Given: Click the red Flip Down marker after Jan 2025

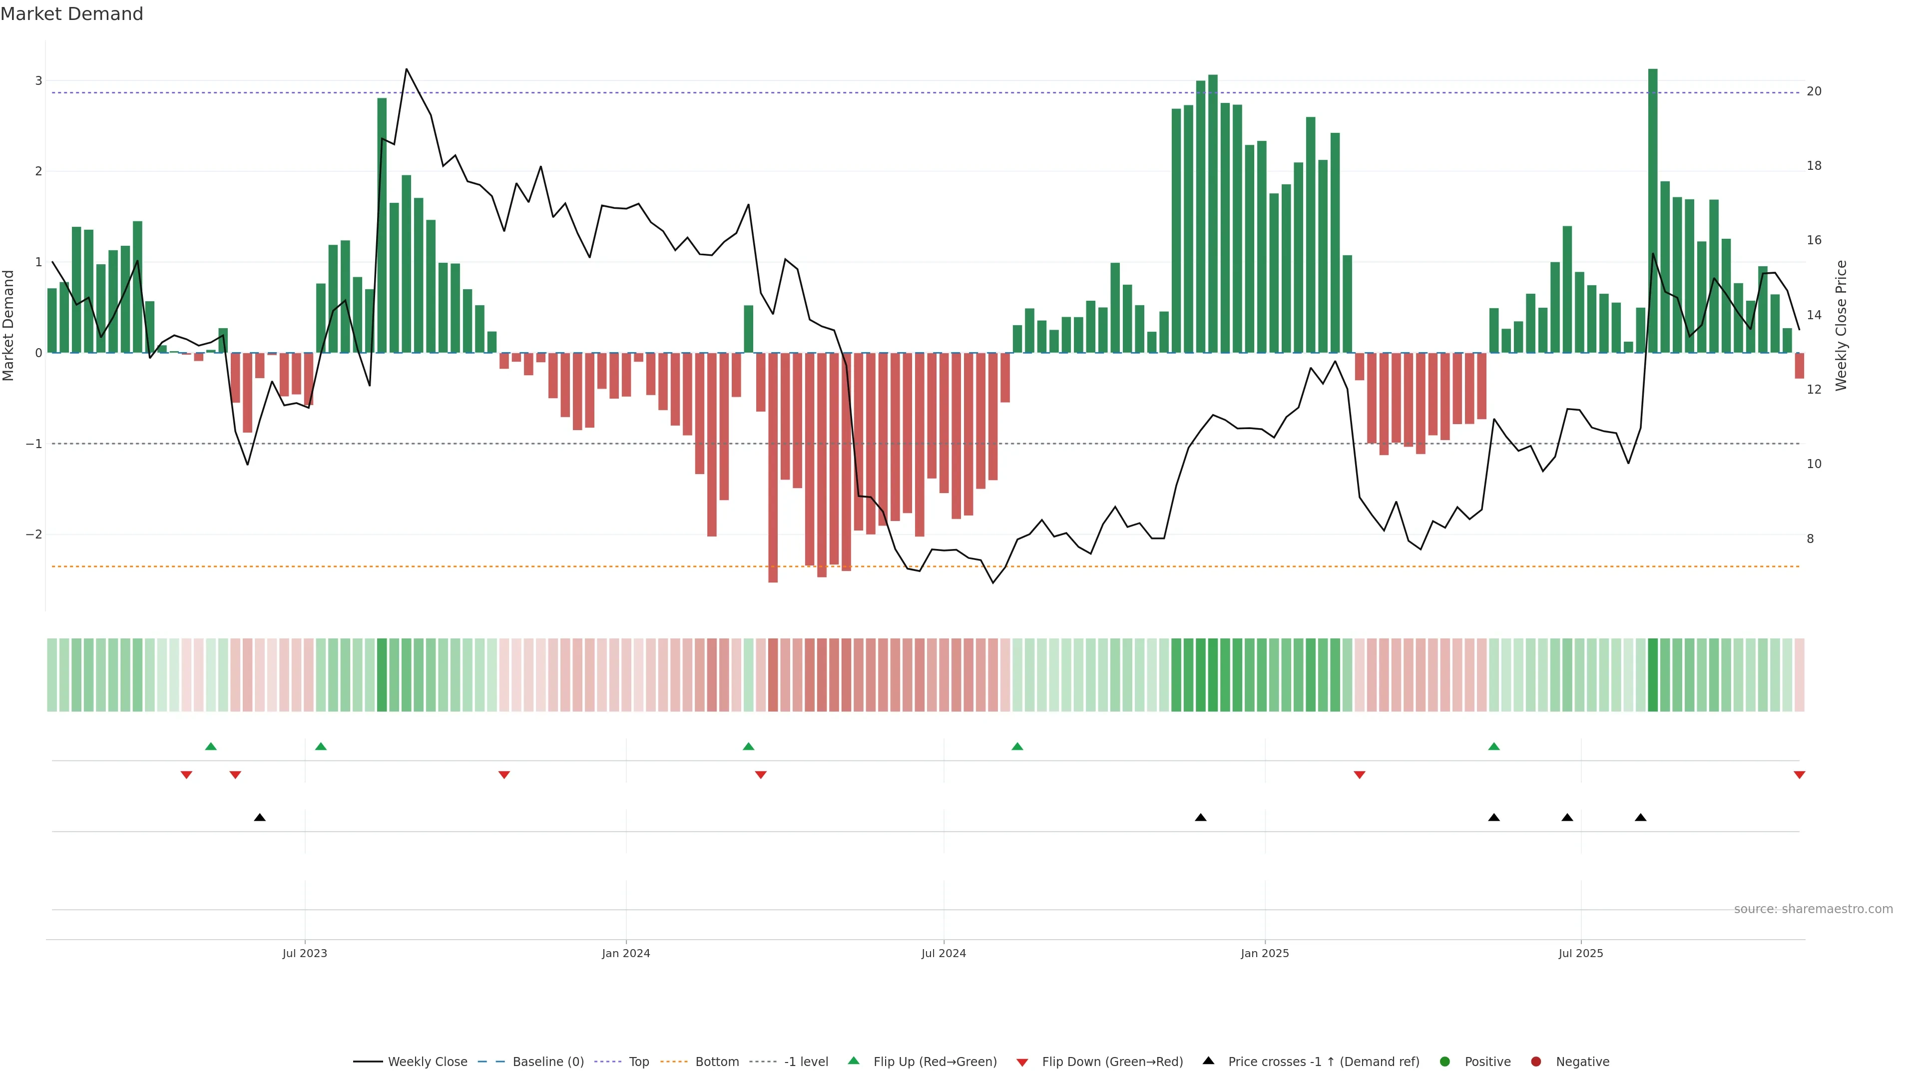Looking at the screenshot, I should click(1359, 775).
